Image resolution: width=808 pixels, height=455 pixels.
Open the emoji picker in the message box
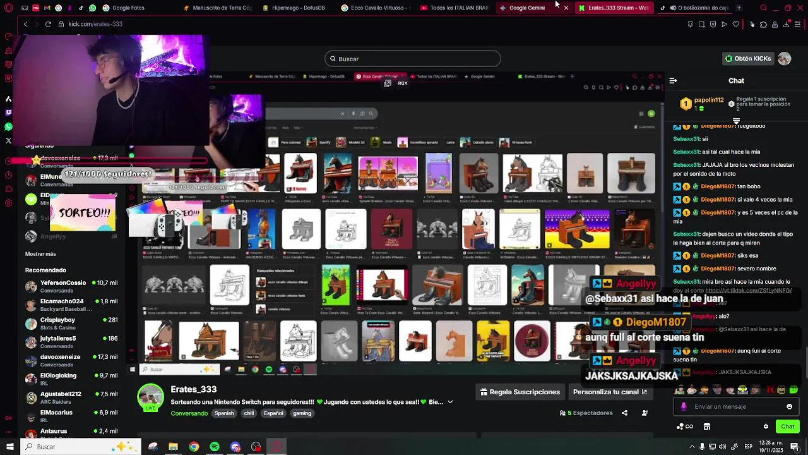point(789,406)
